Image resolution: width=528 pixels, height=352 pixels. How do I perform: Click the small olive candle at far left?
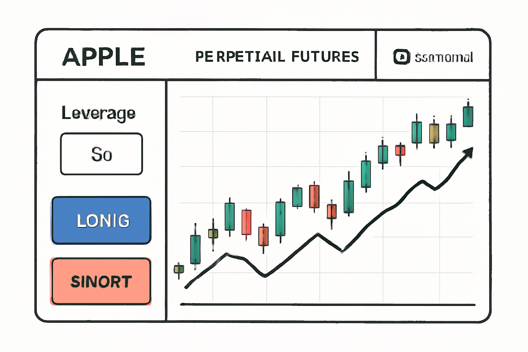pyautogui.click(x=179, y=269)
